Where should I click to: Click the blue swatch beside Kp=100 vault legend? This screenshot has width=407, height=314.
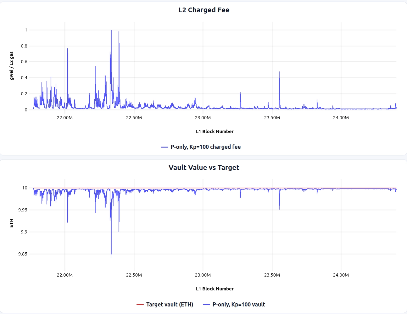tap(207, 305)
